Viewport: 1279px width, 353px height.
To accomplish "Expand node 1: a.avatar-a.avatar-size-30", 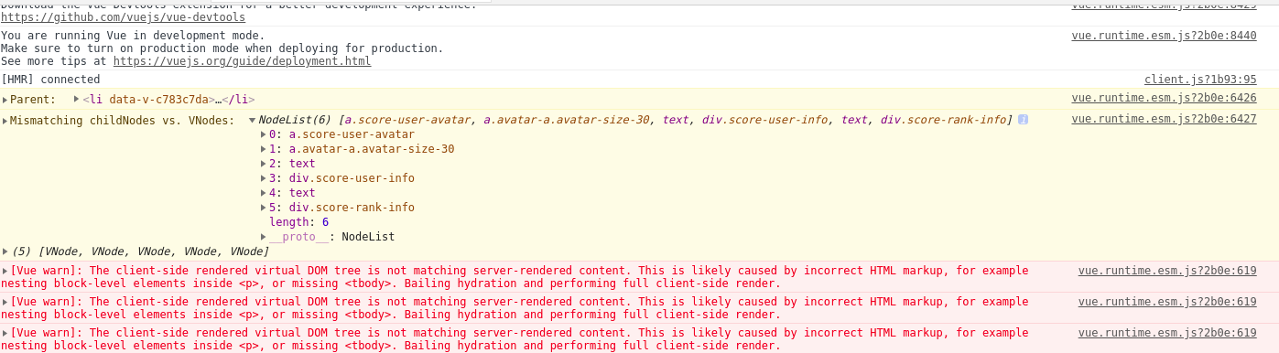I will click(265, 149).
